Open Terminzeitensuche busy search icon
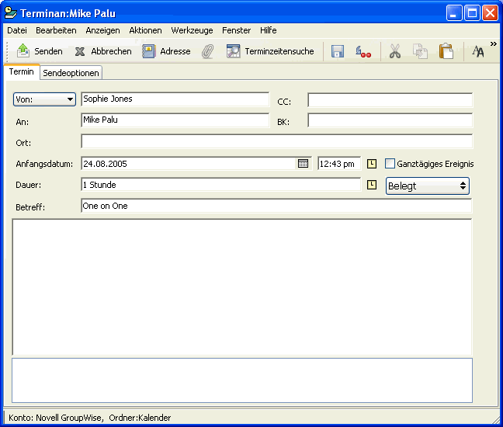 [233, 51]
